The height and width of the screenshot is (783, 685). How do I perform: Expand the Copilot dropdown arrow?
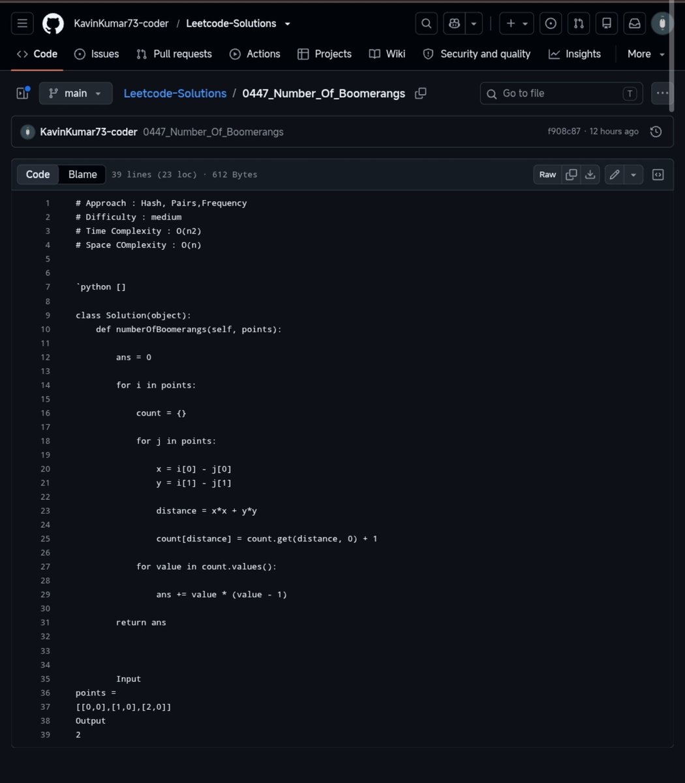pos(474,23)
